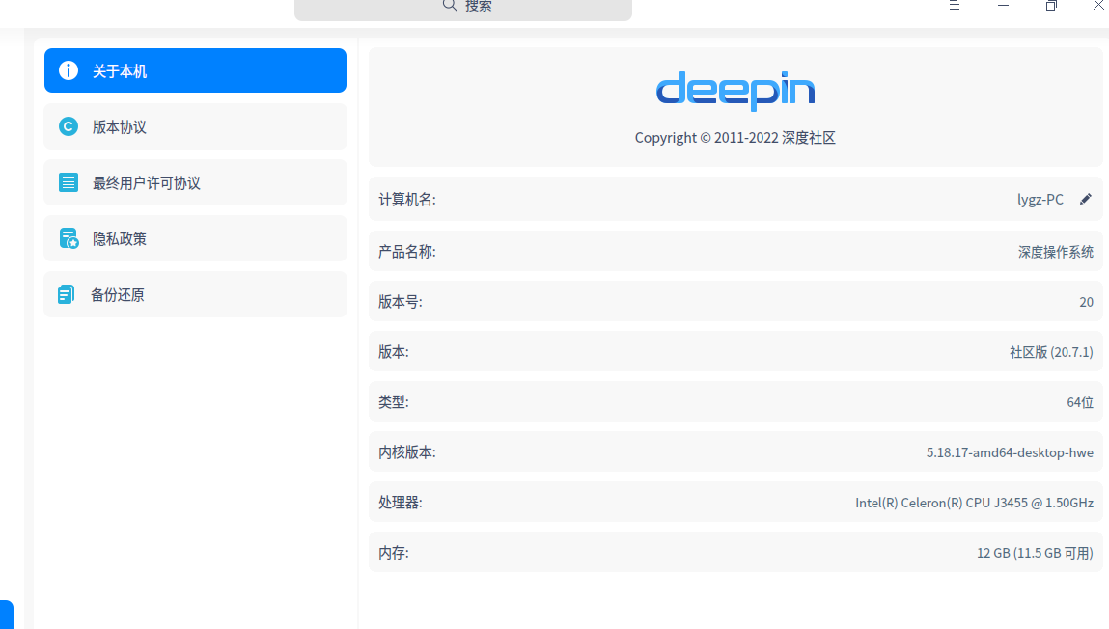Open 隐私政策 section

pos(195,239)
